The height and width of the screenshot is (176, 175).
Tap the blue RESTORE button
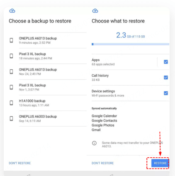click(160, 163)
